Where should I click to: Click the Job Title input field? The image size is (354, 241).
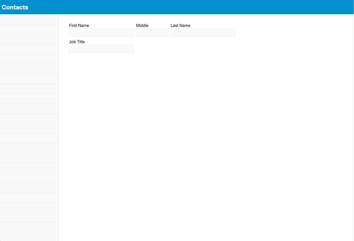[x=101, y=49]
